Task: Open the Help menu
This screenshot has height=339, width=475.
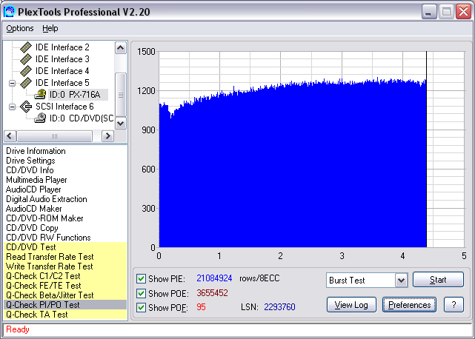Action: click(x=50, y=28)
